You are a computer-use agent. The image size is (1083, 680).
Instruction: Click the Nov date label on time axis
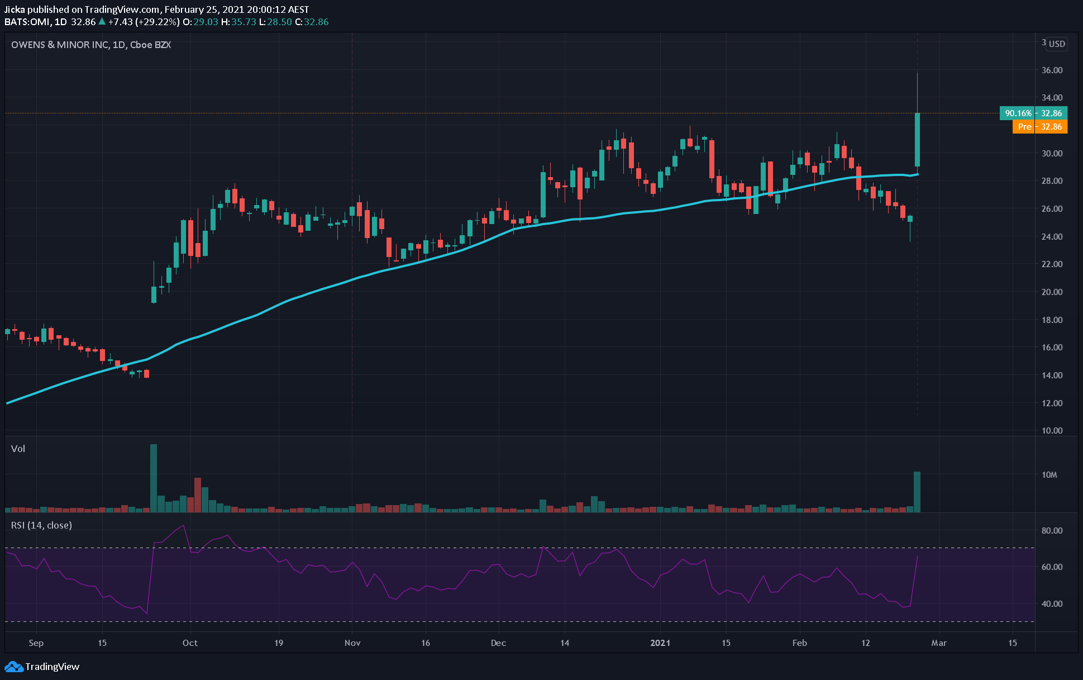[x=352, y=643]
